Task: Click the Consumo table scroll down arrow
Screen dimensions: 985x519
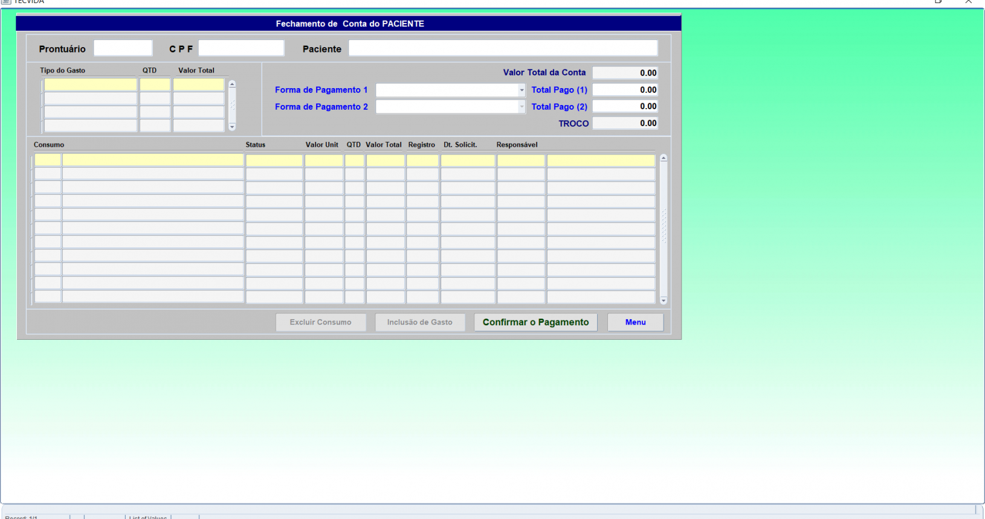Action: click(664, 301)
